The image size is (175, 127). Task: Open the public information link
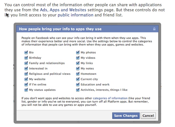pos(76,15)
